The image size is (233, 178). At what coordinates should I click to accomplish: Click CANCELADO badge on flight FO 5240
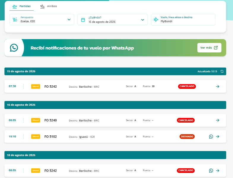tap(186, 120)
